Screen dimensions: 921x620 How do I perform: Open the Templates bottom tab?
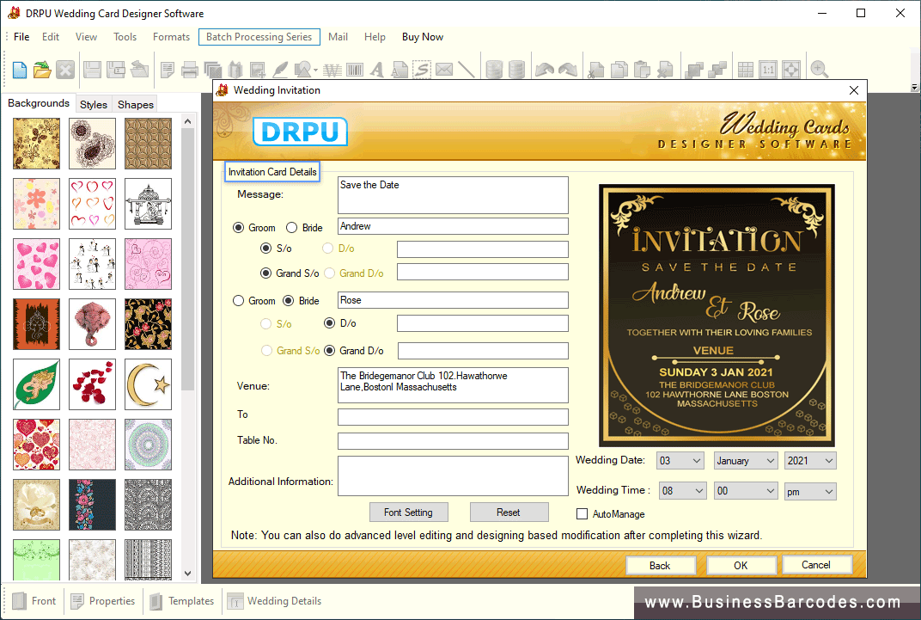pyautogui.click(x=182, y=601)
